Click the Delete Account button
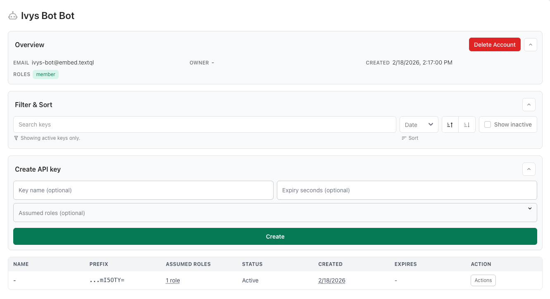The height and width of the screenshot is (299, 550). (495, 45)
